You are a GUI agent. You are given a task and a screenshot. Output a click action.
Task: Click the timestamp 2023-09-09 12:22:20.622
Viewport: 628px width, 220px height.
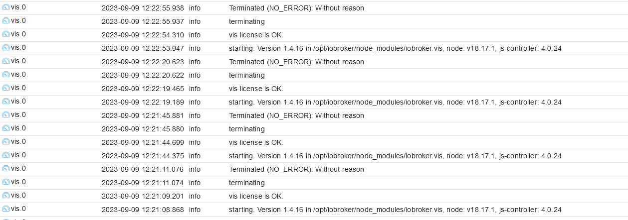click(143, 75)
